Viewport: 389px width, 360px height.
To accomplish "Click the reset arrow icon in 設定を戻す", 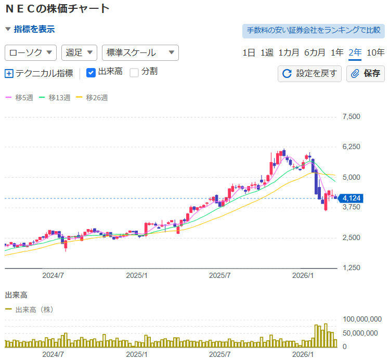I will (287, 73).
